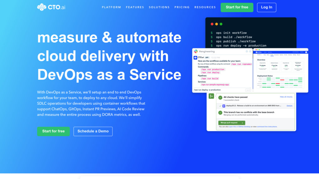Click the check icon beside the branch conflict message
Viewport: 319px width, 179px height.
pos(220,112)
